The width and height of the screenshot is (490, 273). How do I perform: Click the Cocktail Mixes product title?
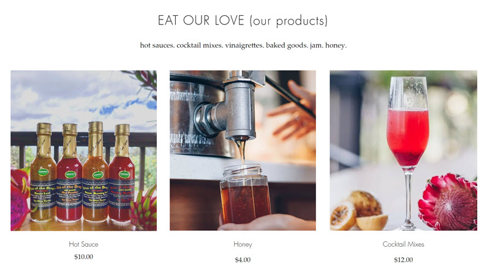[x=404, y=244]
